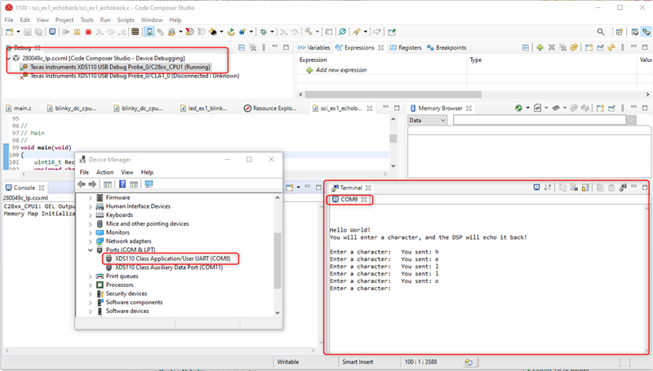Open dropdown arrow next to New icon
The width and height of the screenshot is (653, 371).
[x=18, y=32]
